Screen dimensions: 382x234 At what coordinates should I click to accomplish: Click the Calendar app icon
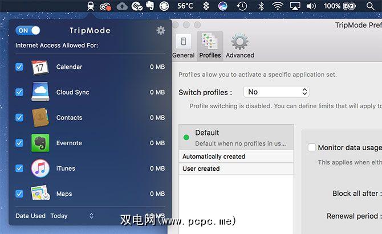(x=40, y=67)
